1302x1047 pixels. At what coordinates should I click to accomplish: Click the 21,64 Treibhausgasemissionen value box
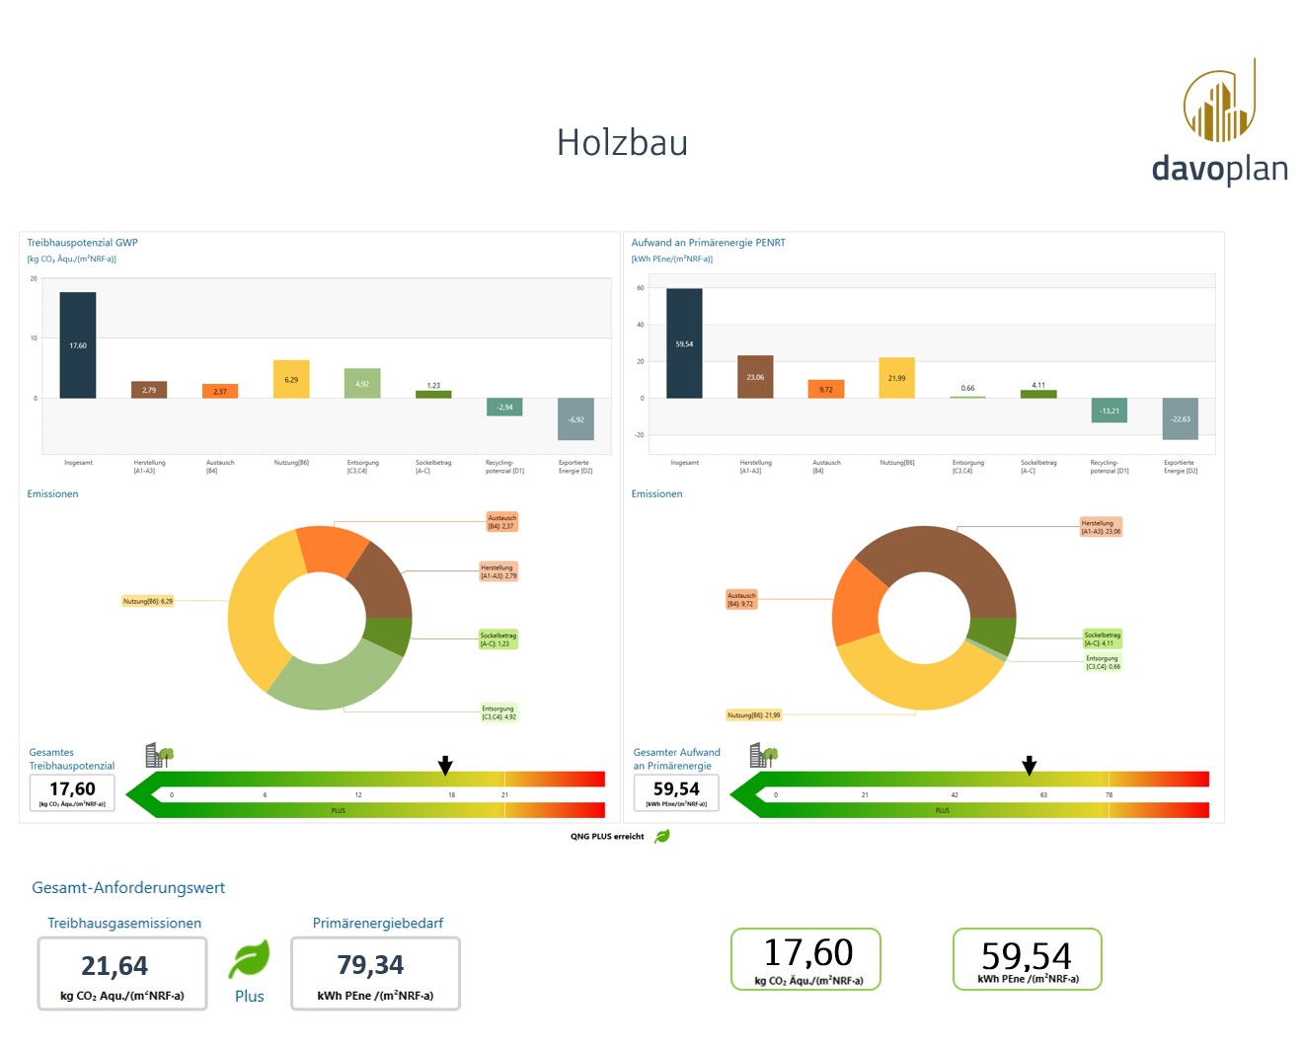point(122,973)
